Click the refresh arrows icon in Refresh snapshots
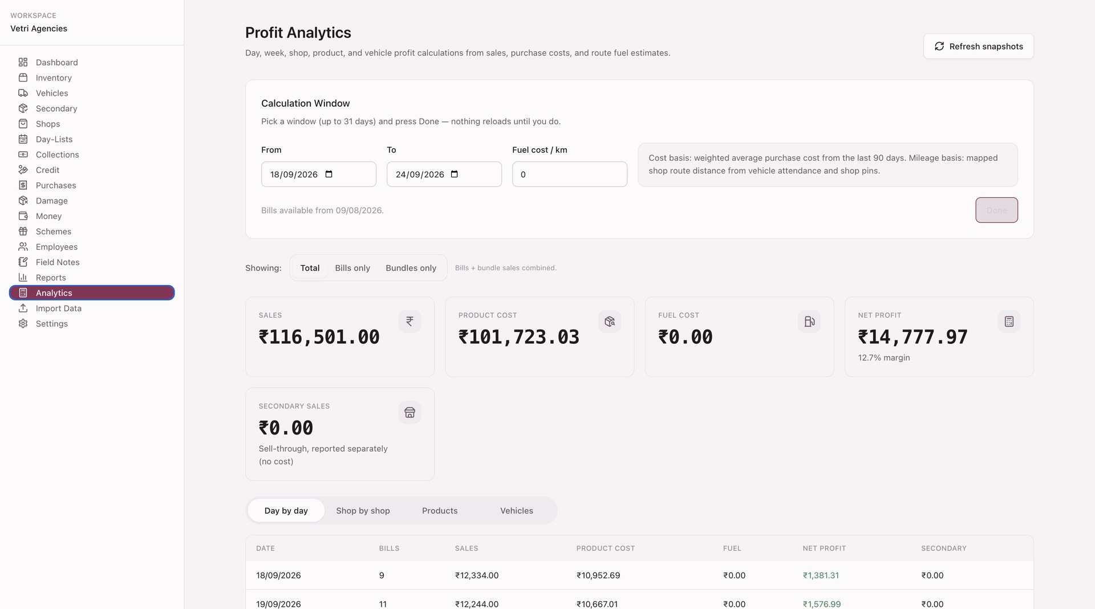1095x609 pixels. point(939,46)
